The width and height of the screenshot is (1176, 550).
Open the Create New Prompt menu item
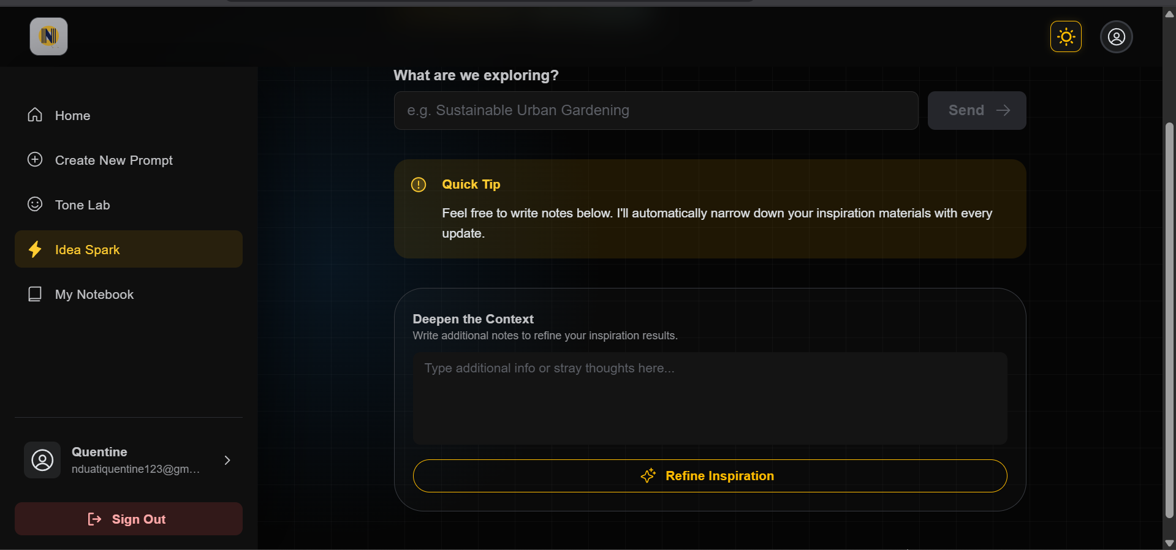[x=113, y=160]
